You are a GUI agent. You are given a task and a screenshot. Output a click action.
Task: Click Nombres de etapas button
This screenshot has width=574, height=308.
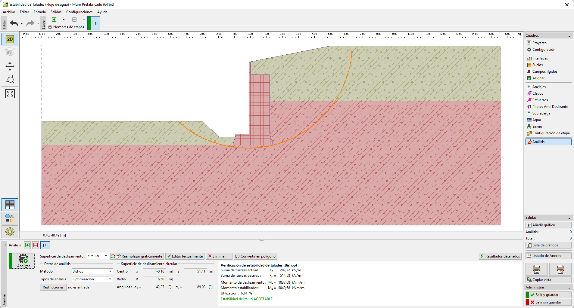[66, 27]
